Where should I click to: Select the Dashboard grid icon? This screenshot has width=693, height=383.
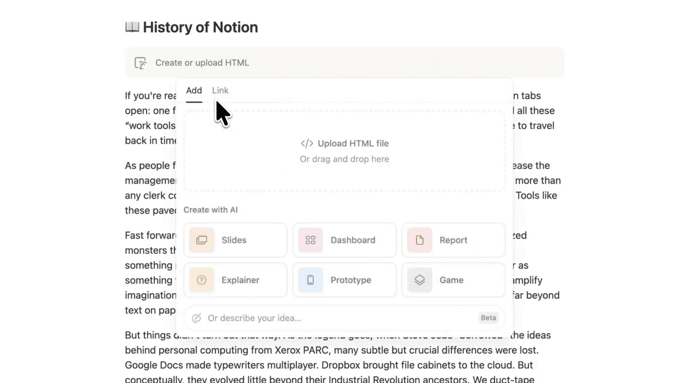pos(310,240)
